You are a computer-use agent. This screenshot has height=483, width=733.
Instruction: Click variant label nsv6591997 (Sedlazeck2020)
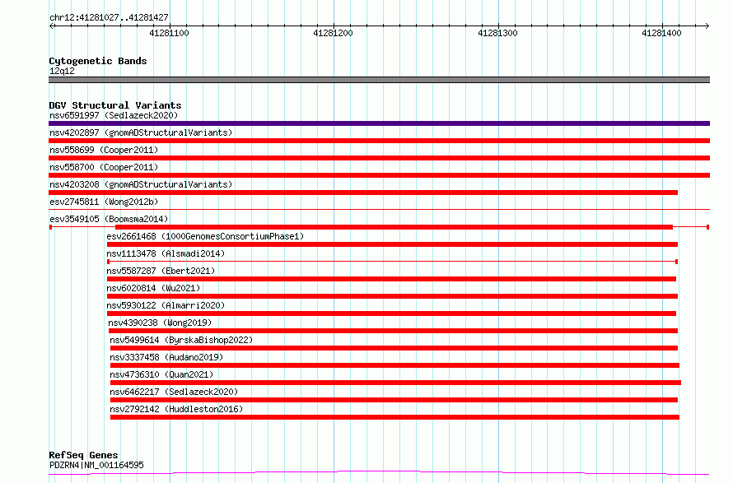click(114, 115)
